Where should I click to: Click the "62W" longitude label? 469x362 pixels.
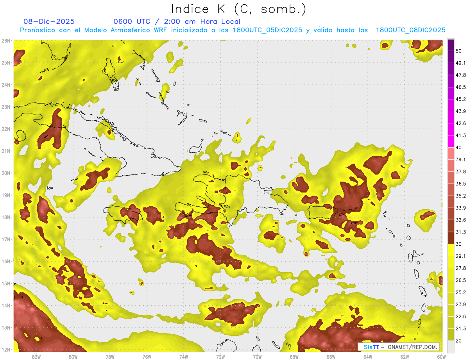pos(405,357)
